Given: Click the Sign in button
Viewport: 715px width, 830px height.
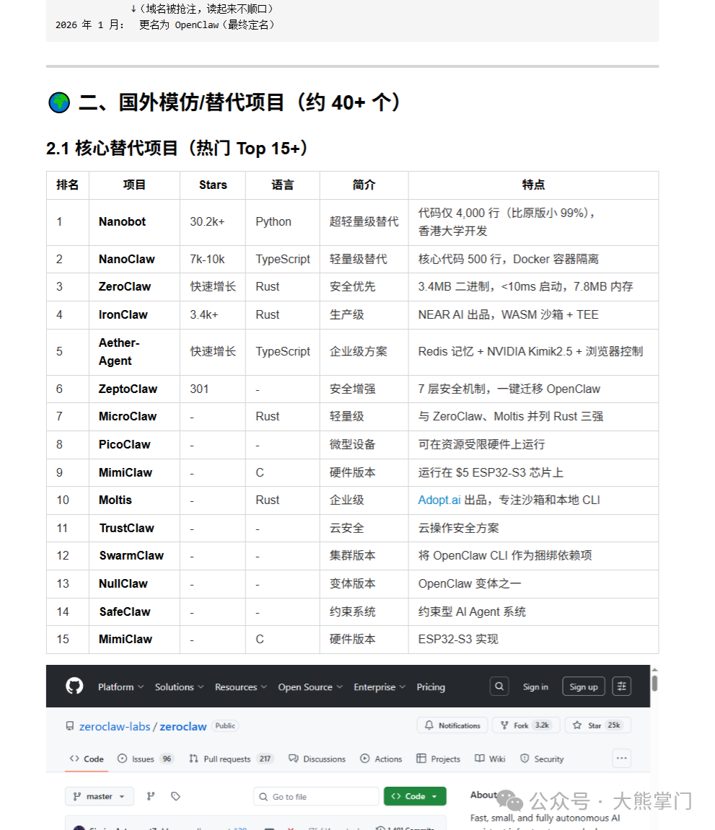Looking at the screenshot, I should pos(535,686).
